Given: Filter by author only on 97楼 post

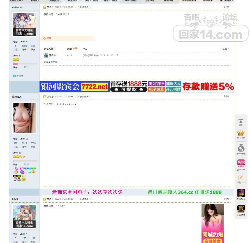Looking at the screenshot, I should [x=83, y=7].
